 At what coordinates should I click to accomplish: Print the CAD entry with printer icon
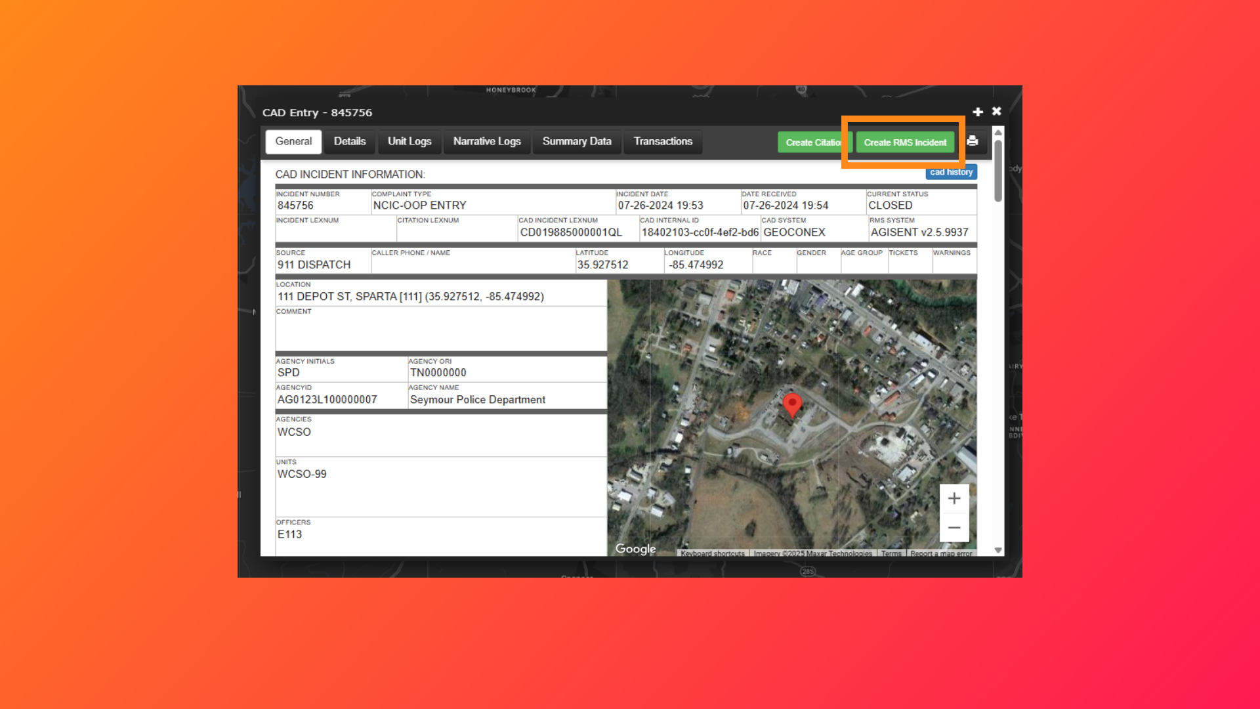[973, 141]
